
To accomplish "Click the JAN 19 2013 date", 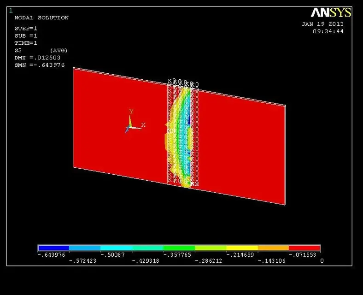I will 322,24.
